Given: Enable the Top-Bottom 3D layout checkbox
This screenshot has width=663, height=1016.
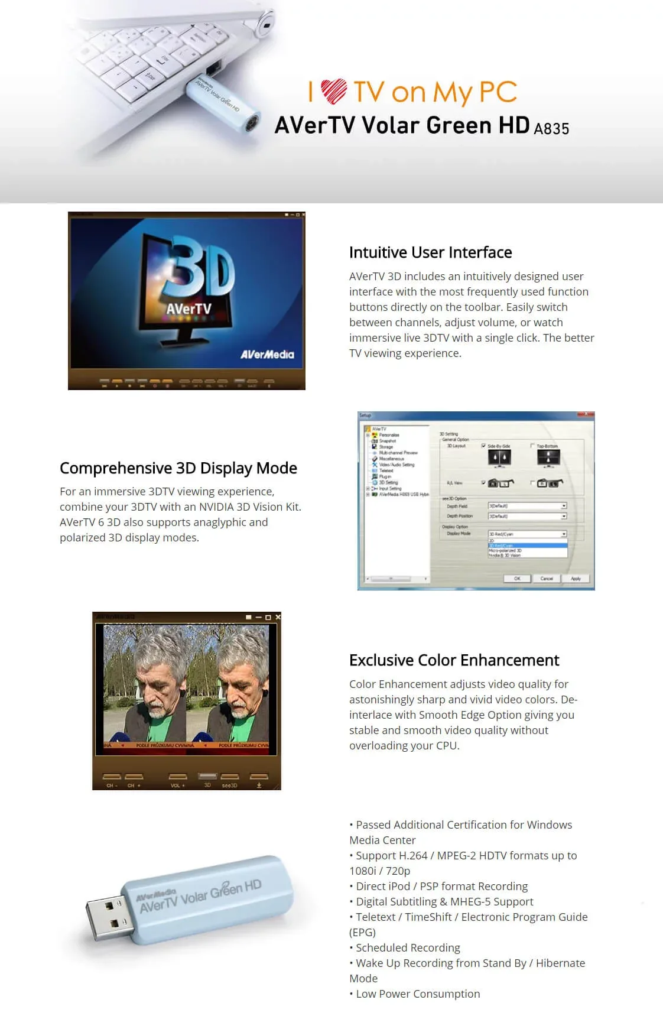Looking at the screenshot, I should (532, 446).
